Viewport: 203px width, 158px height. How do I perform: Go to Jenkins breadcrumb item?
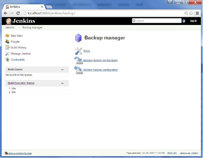[x=10, y=27]
